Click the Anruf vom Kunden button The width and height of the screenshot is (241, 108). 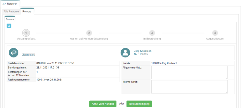coord(103,104)
